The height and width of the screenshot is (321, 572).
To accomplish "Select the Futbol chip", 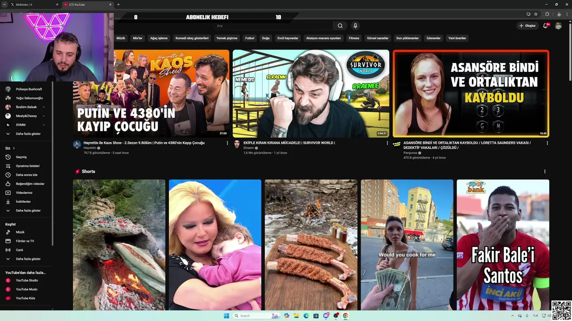I will pos(250,38).
